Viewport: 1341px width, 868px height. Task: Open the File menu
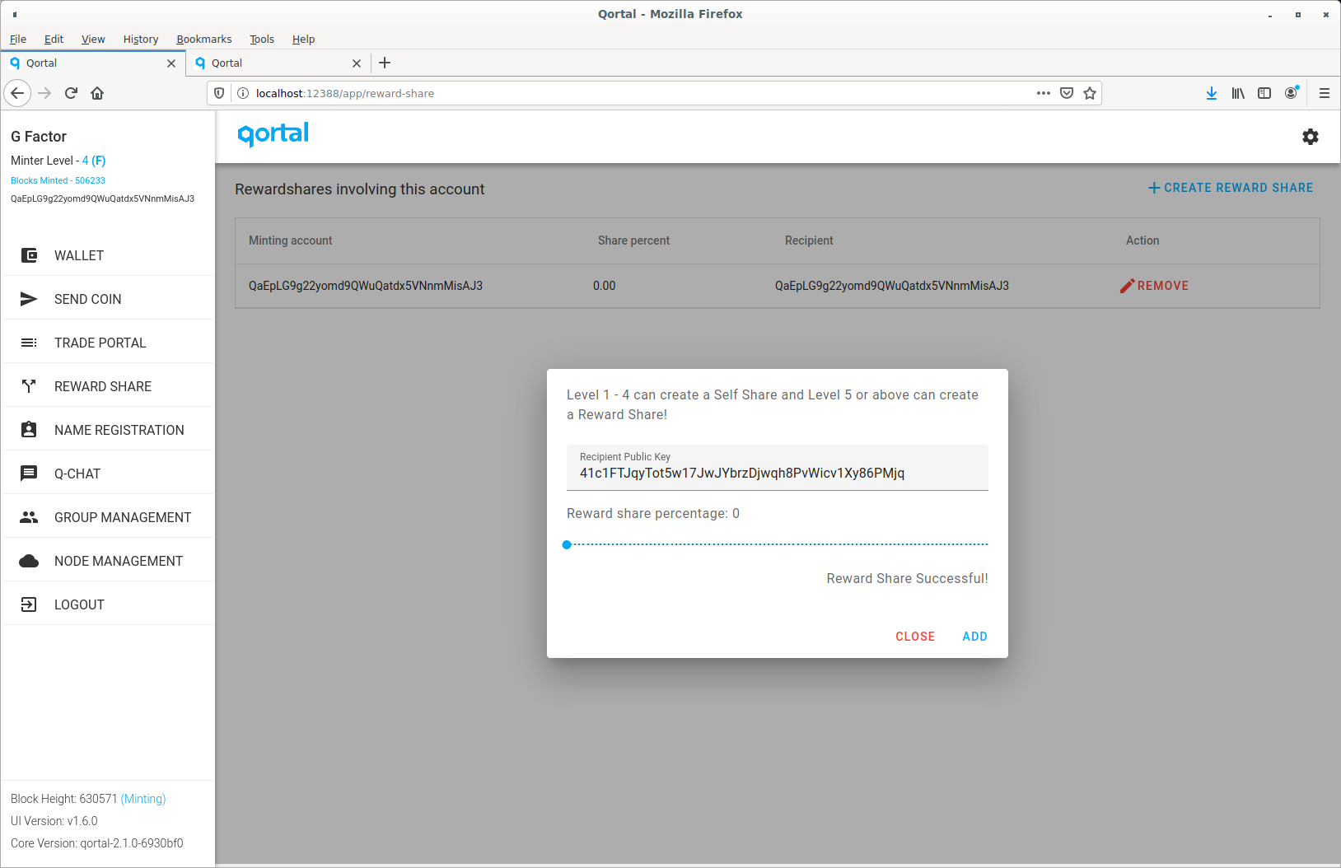(x=18, y=39)
